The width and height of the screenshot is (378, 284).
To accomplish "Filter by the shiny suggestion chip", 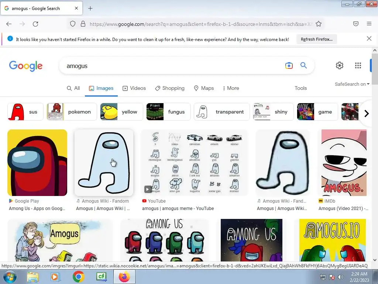I will (273, 112).
